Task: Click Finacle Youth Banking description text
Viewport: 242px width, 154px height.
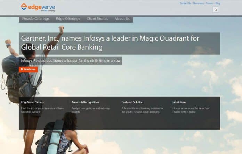Action: (x=143, y=110)
